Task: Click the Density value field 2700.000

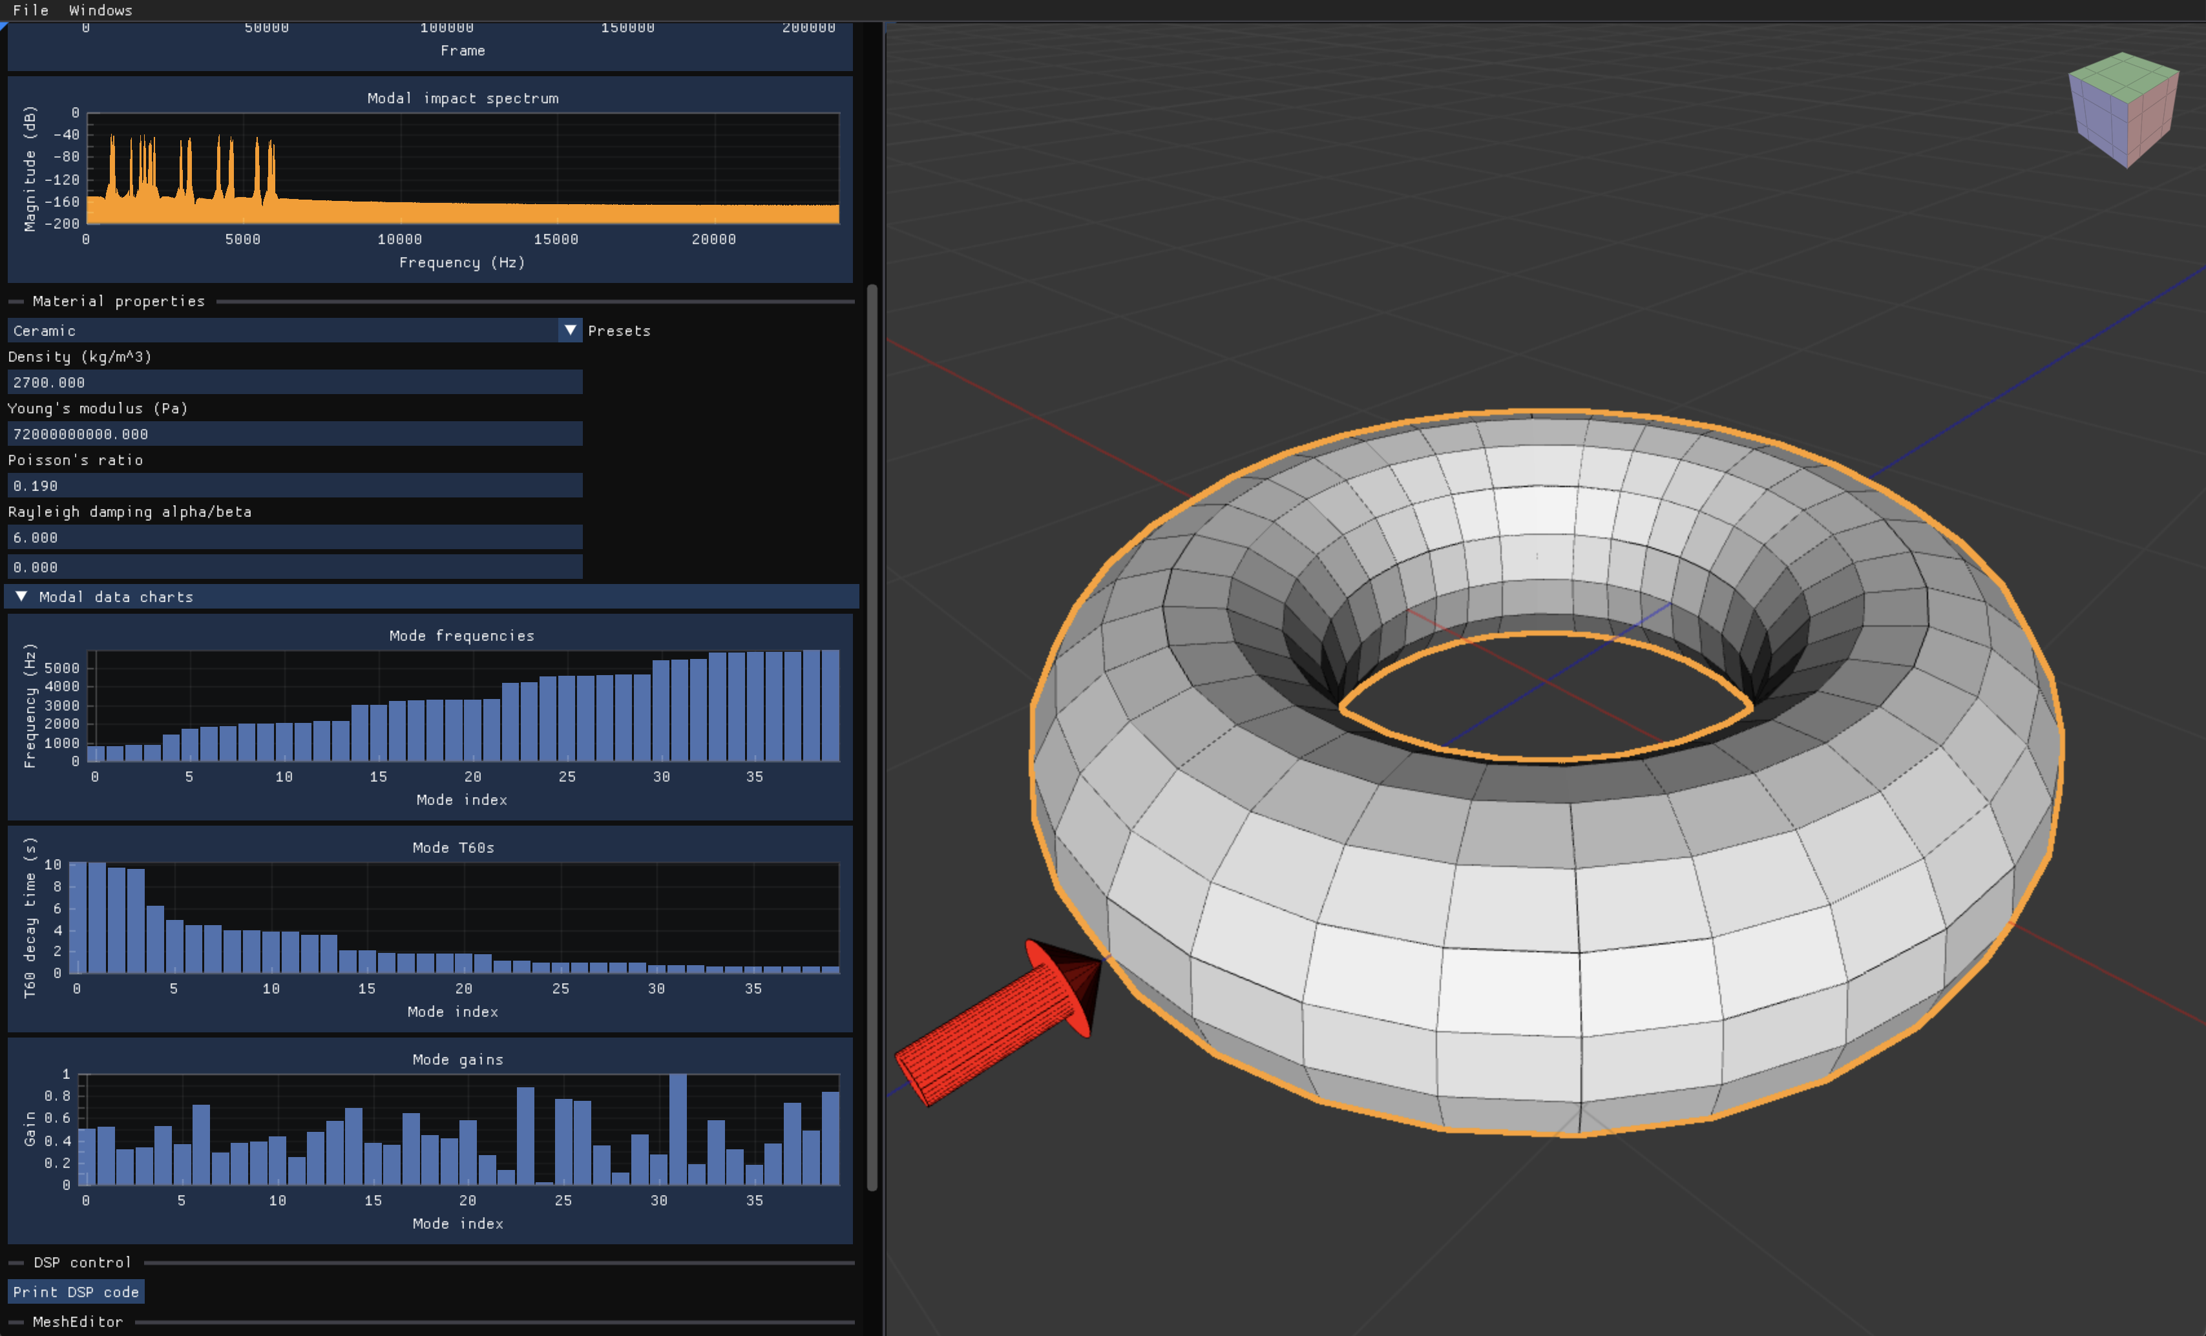Action: (295, 382)
